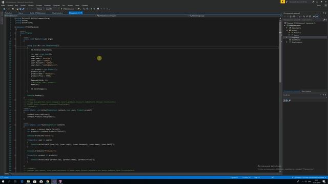
Task: Collapse the Models folder expander arrow
Action: pos(287,30)
